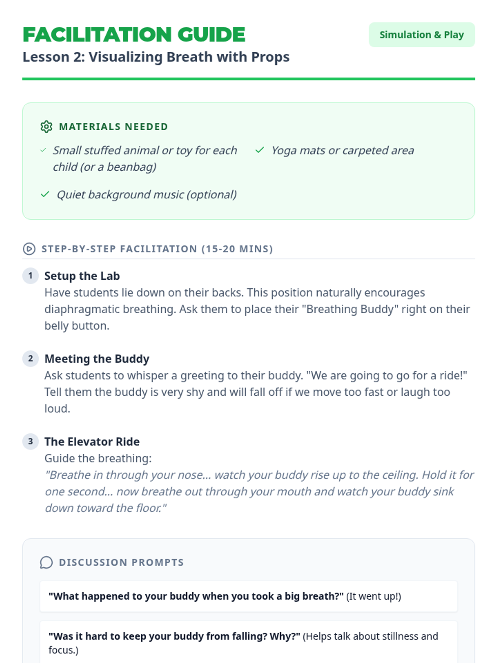The image size is (497, 663).
Task: Click the step 3 number circle
Action: [30, 441]
